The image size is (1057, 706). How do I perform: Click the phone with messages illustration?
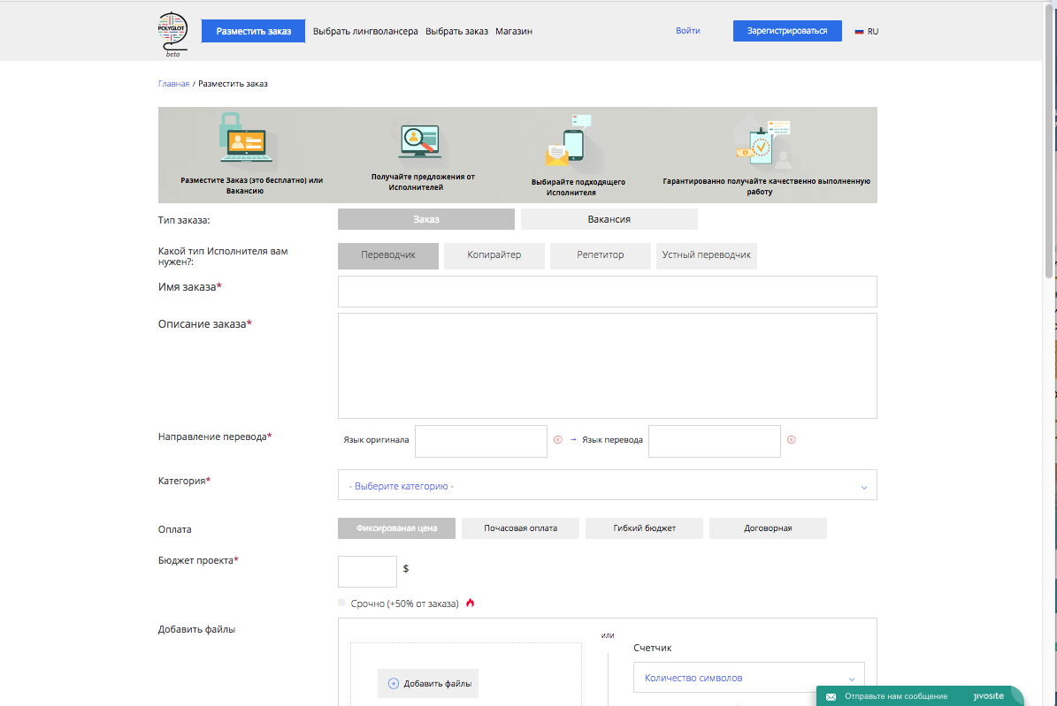click(x=569, y=141)
